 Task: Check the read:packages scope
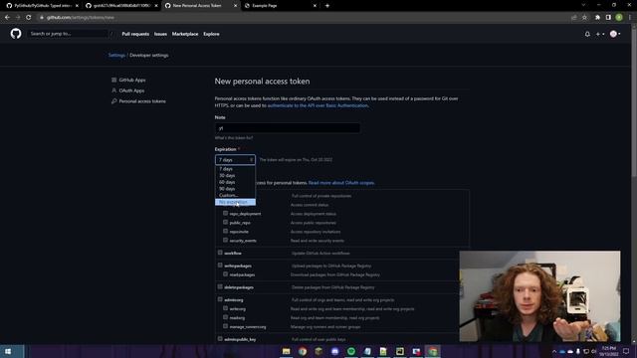pos(226,274)
